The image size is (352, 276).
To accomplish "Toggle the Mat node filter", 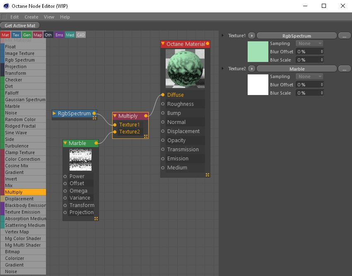I will click(5, 35).
